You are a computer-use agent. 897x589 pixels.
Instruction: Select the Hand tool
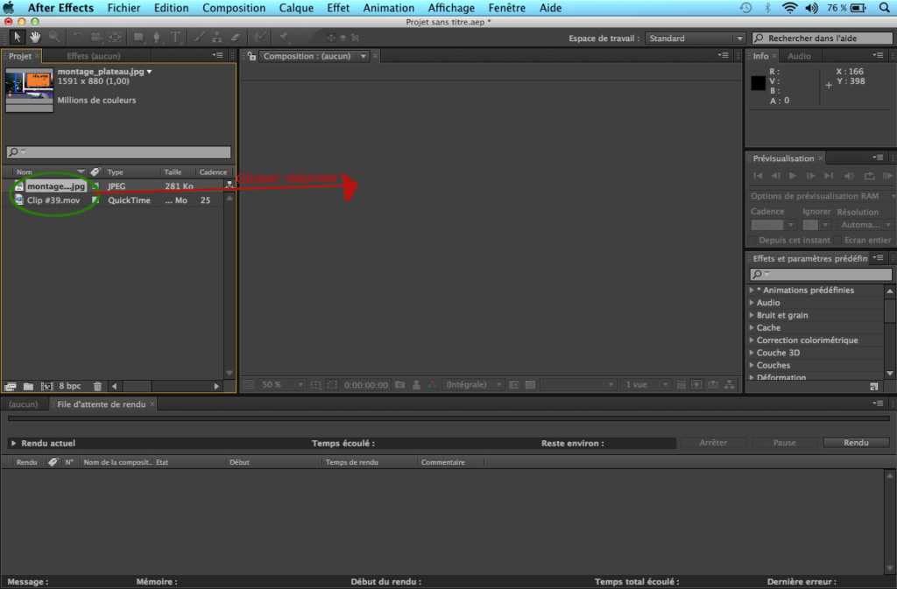click(x=35, y=37)
